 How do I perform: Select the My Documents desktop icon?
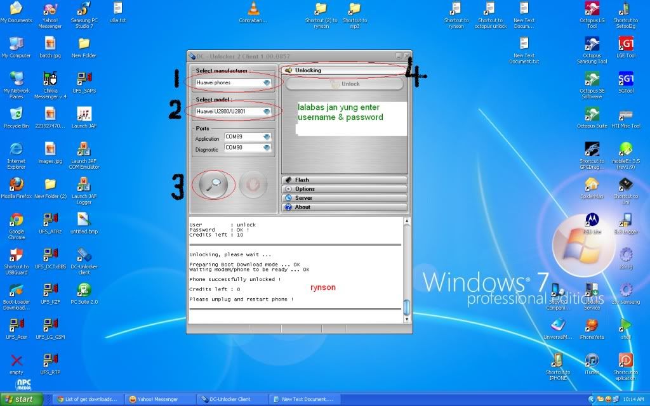[16, 13]
